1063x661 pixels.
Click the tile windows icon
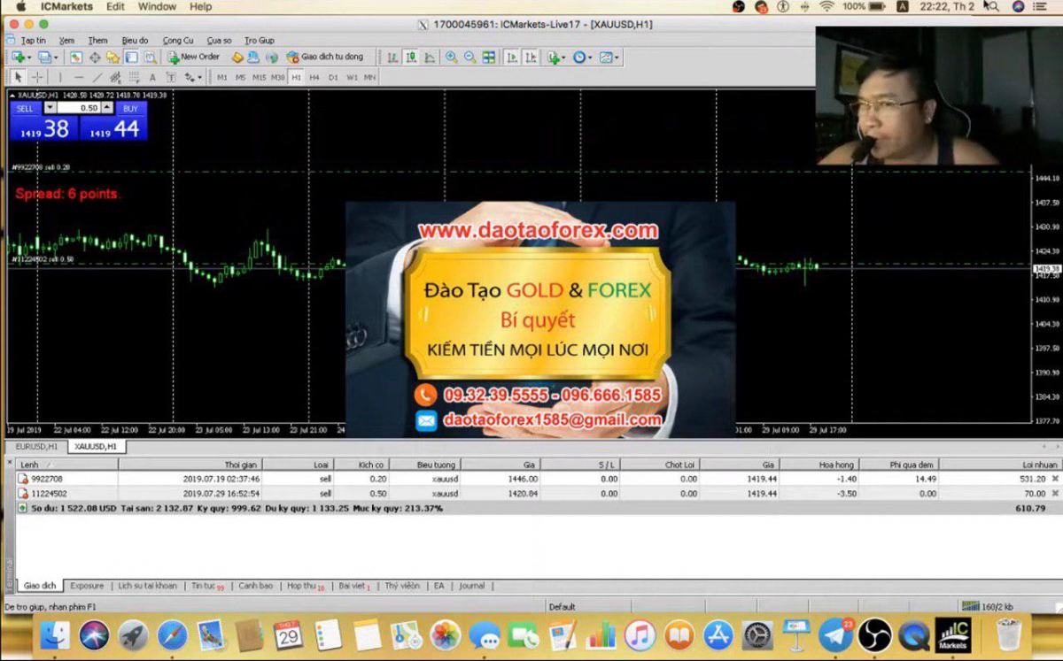(x=489, y=58)
